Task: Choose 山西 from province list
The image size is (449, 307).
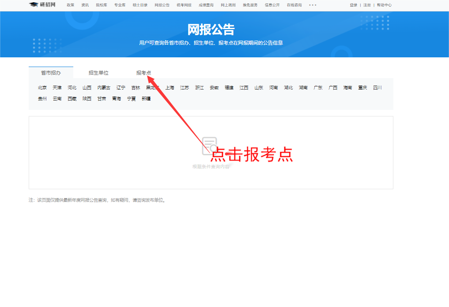Action: pyautogui.click(x=87, y=87)
